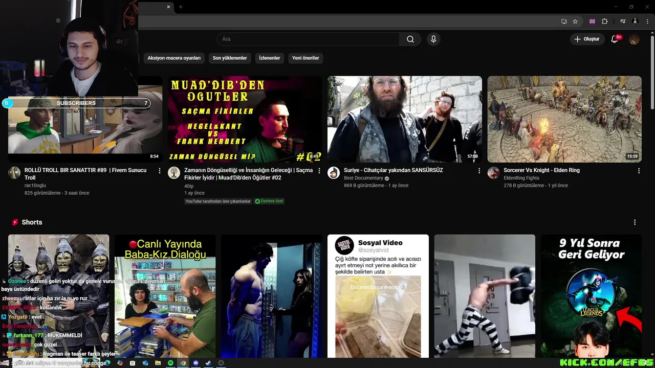Select the Yeni öneriler filter chip
This screenshot has width=655, height=368.
(305, 58)
